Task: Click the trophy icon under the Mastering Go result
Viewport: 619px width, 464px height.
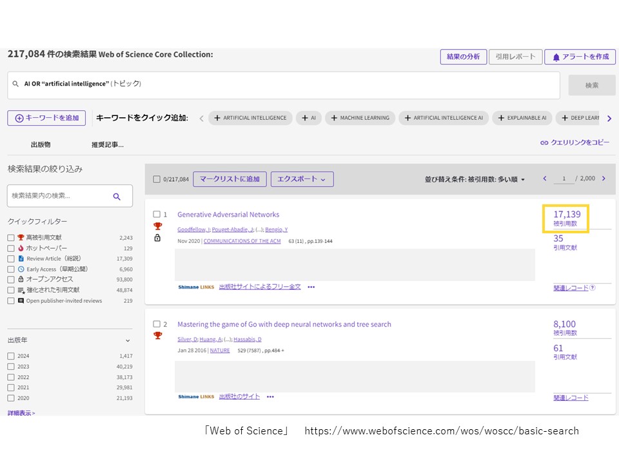Action: 157,335
